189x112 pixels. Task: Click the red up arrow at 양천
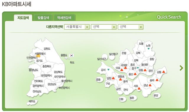coord(113,78)
